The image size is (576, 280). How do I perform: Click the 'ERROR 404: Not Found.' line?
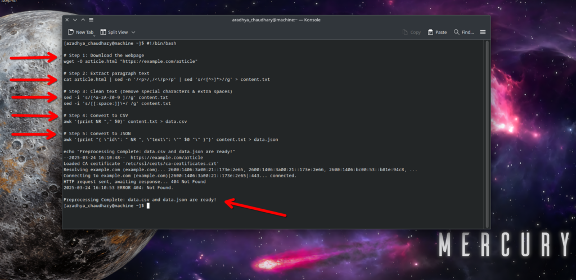[x=118, y=187]
